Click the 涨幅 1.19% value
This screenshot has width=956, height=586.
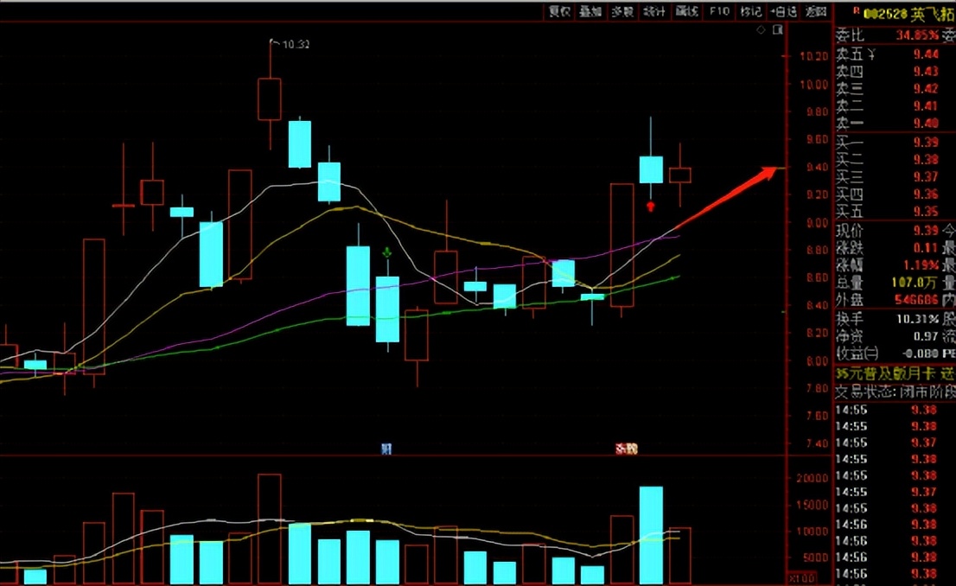coord(921,265)
